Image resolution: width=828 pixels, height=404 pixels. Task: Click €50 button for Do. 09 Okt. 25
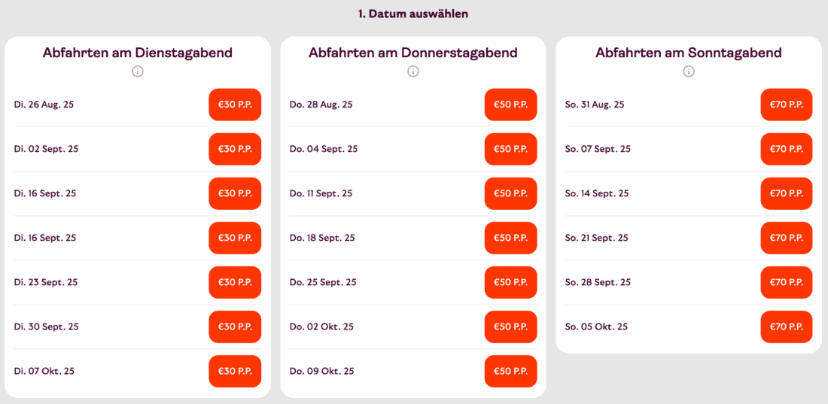click(x=510, y=371)
